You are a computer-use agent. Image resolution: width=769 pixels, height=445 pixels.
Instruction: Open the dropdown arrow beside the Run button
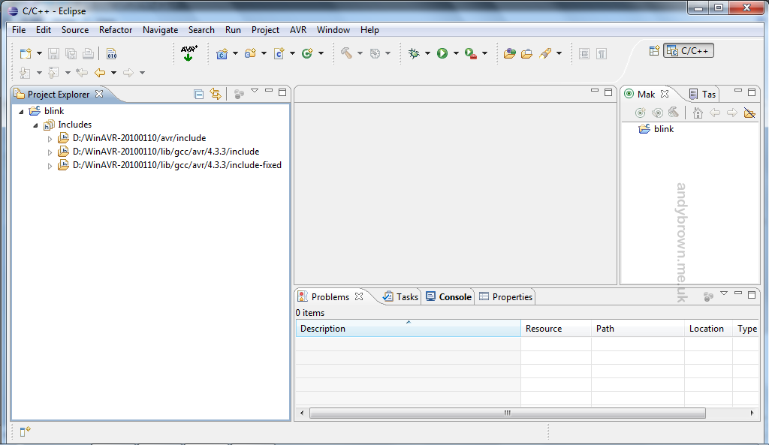[455, 53]
